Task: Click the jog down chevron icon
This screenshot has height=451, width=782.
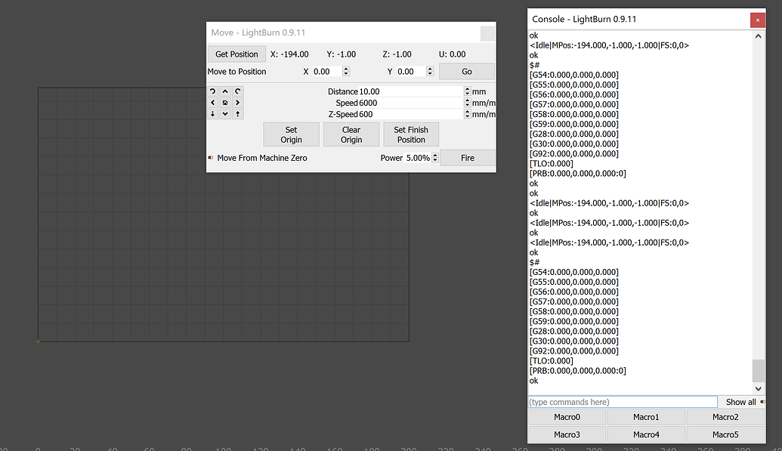Action: [225, 114]
